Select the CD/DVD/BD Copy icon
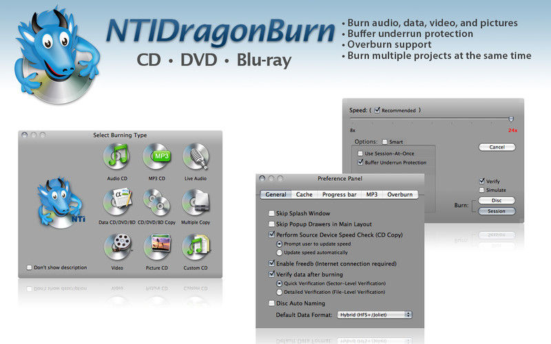The width and height of the screenshot is (551, 344). (157, 202)
